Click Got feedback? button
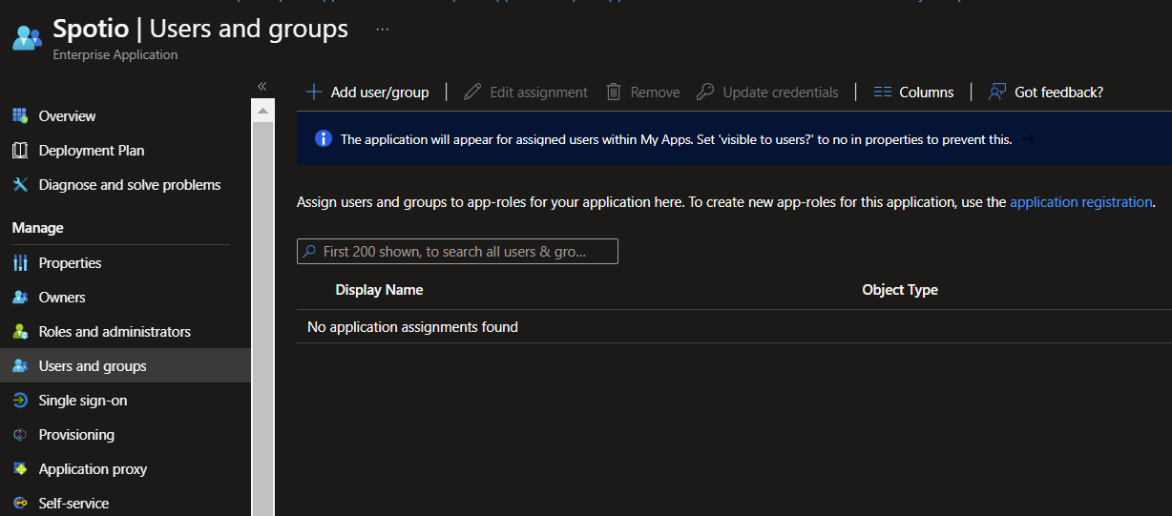The height and width of the screenshot is (516, 1172). pos(1046,93)
